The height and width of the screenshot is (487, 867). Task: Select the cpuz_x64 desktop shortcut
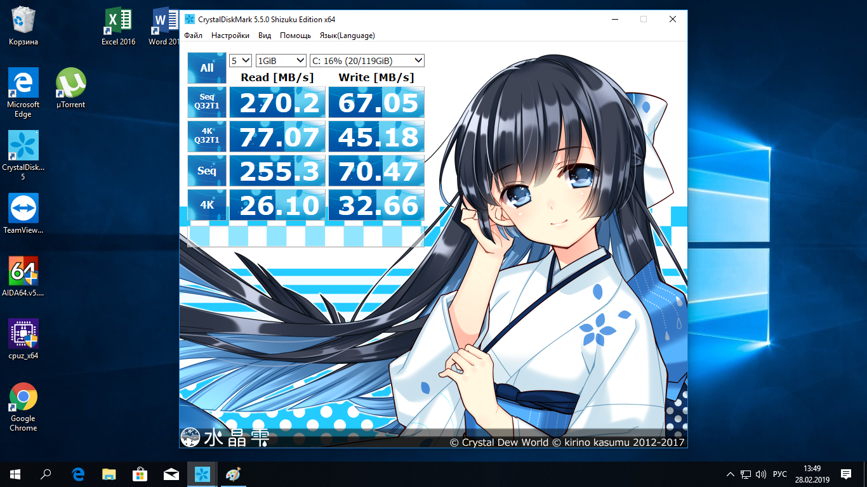click(x=23, y=339)
